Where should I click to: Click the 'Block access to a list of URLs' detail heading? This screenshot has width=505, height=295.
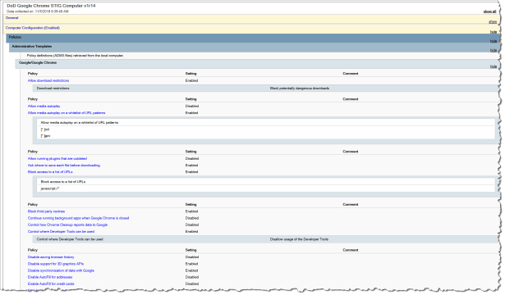pyautogui.click(x=63, y=182)
